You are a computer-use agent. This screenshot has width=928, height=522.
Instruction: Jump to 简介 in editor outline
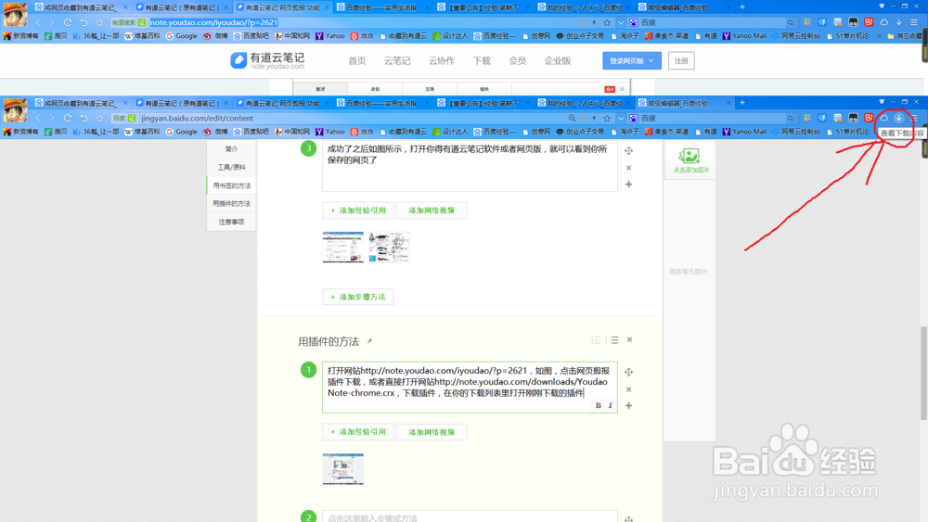pos(231,149)
